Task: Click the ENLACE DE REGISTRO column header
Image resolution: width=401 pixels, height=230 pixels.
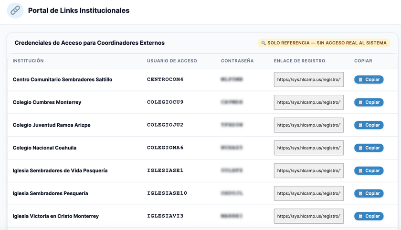Action: [299, 61]
